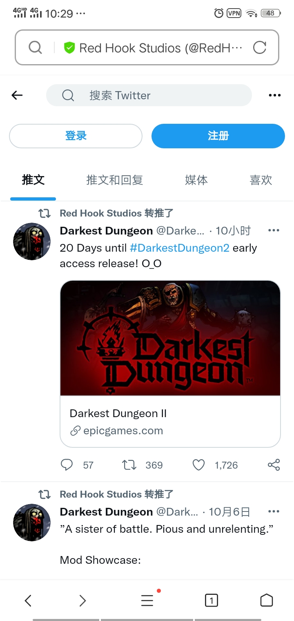Tap the blue 注册 button
Screen dimensions: 294x621
[x=218, y=136]
